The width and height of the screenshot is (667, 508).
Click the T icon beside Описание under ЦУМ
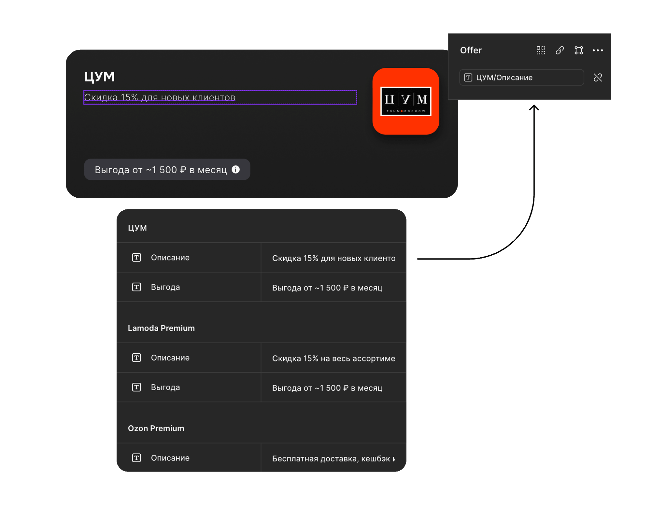136,257
